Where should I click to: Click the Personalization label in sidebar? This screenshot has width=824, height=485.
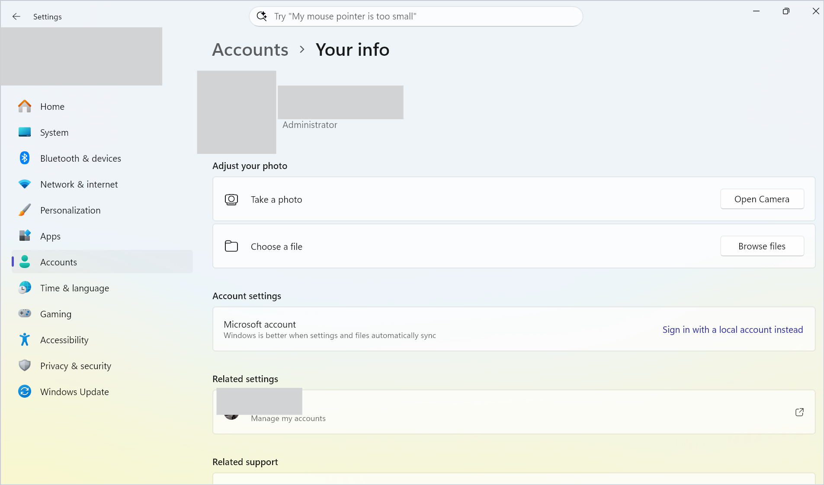(x=71, y=211)
